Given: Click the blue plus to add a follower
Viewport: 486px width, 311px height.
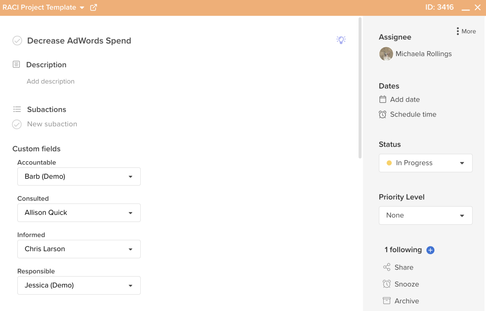Looking at the screenshot, I should pyautogui.click(x=430, y=250).
